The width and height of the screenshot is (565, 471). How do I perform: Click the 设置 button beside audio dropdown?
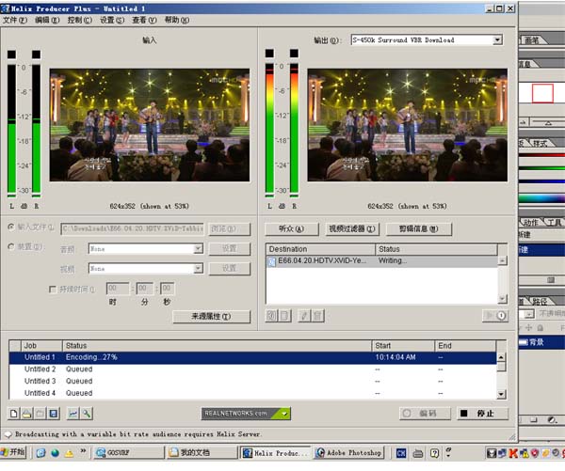[x=229, y=248]
